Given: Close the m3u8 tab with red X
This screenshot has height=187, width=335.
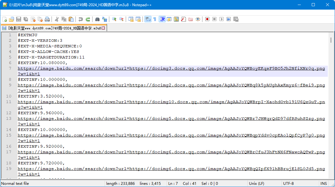Looking at the screenshot, I should tap(104, 28).
